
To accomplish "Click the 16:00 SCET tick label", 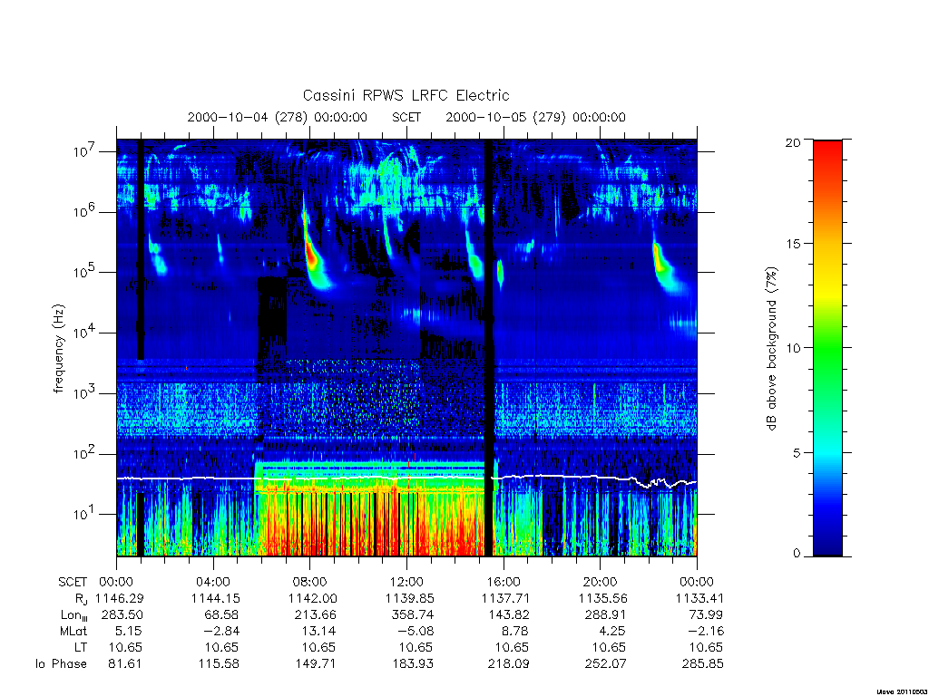I will point(504,582).
